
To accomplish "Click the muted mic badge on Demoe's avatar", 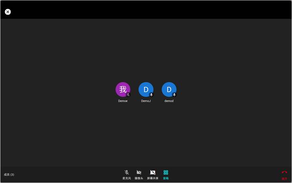I will point(128,95).
